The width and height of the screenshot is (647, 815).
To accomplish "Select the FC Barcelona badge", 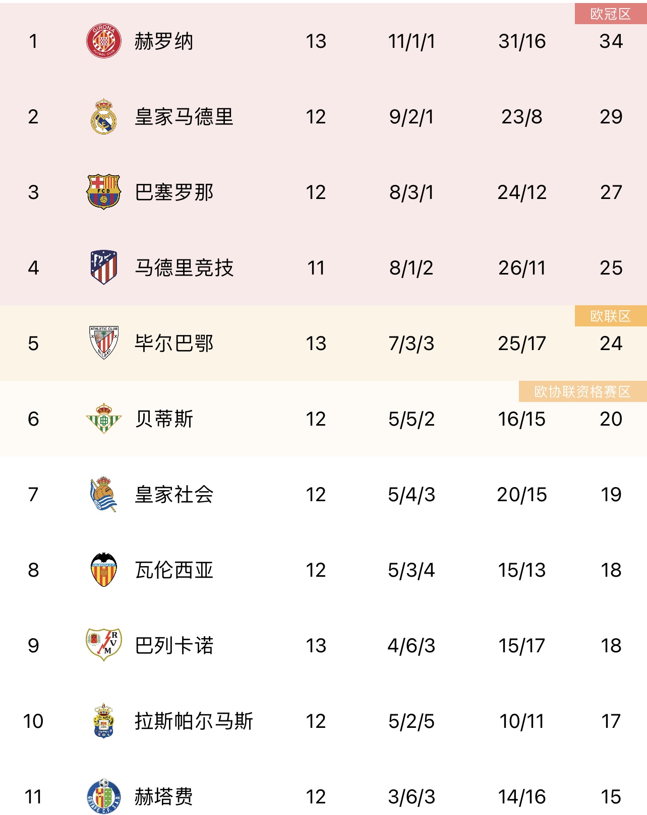I will [x=104, y=192].
